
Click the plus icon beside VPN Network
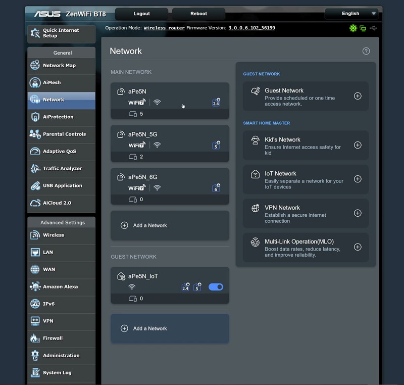pos(358,213)
